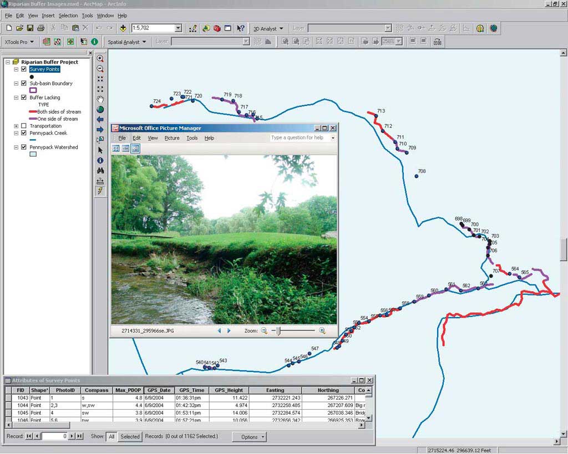The width and height of the screenshot is (568, 454).
Task: Click the Print icon in the toolbar
Action: click(40, 28)
